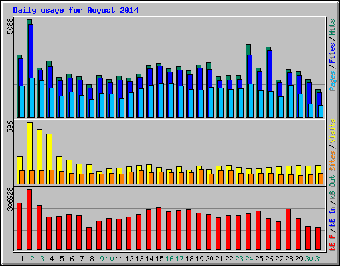Click day 26 on the x-axis
The width and height of the screenshot is (340, 266).
click(269, 259)
